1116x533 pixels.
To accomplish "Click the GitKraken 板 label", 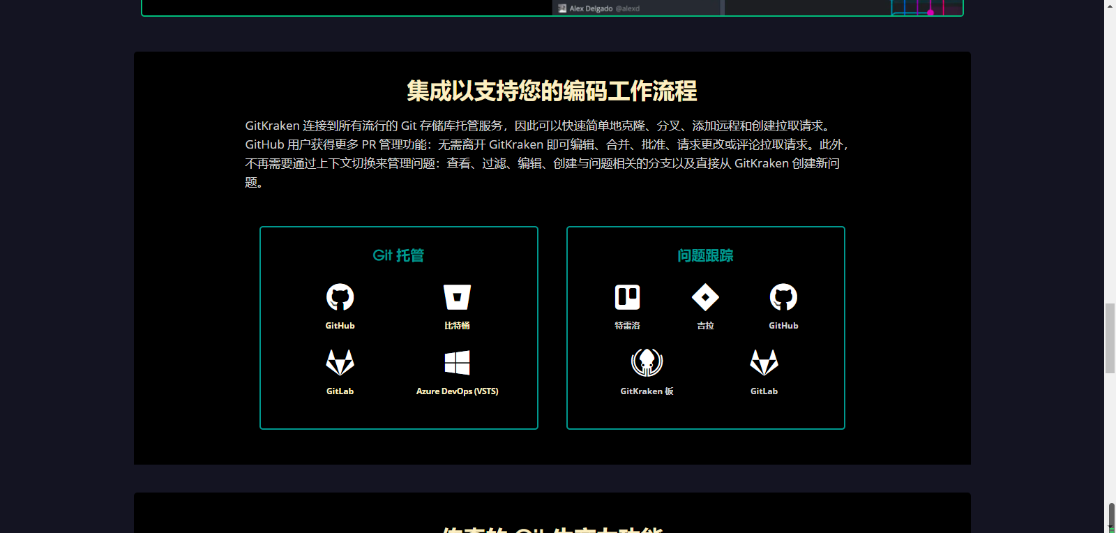I will tap(647, 391).
